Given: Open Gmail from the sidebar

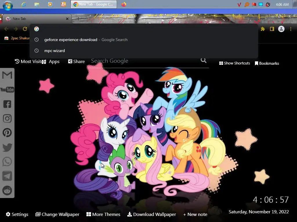Looking at the screenshot, I should pyautogui.click(x=7, y=75).
